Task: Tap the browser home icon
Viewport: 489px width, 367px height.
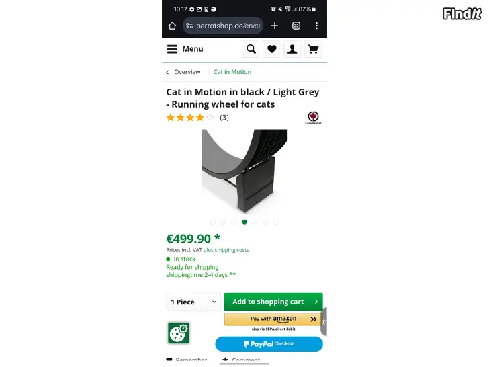Action: pyautogui.click(x=172, y=26)
